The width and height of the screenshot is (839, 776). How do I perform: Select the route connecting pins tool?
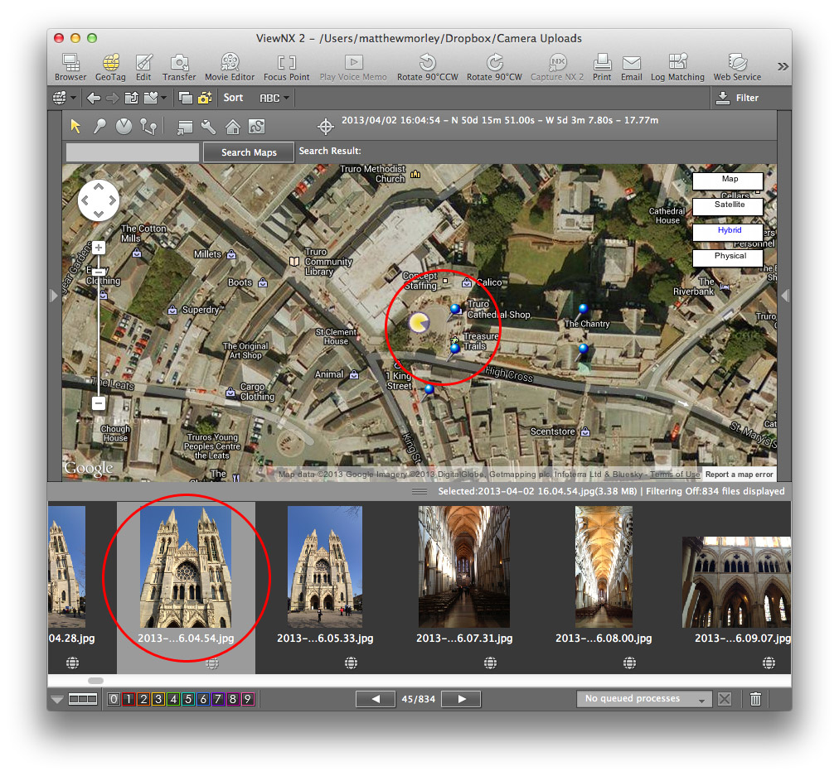tap(148, 127)
